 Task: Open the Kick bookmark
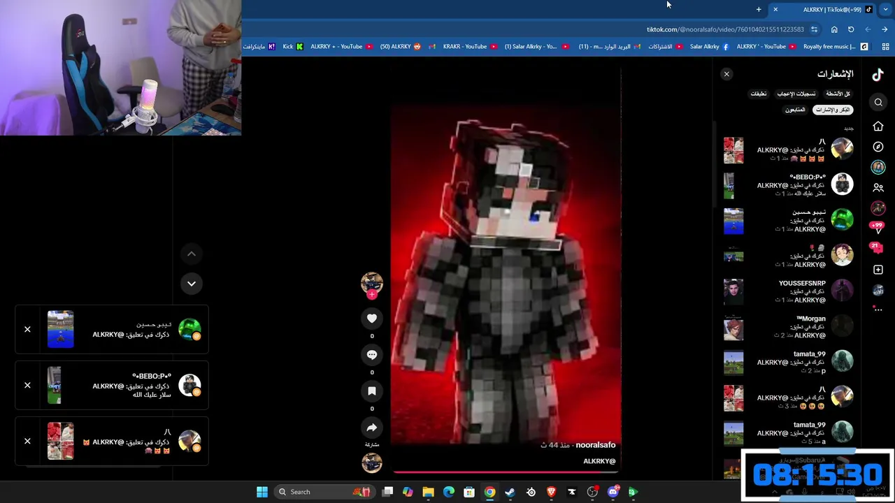293,47
